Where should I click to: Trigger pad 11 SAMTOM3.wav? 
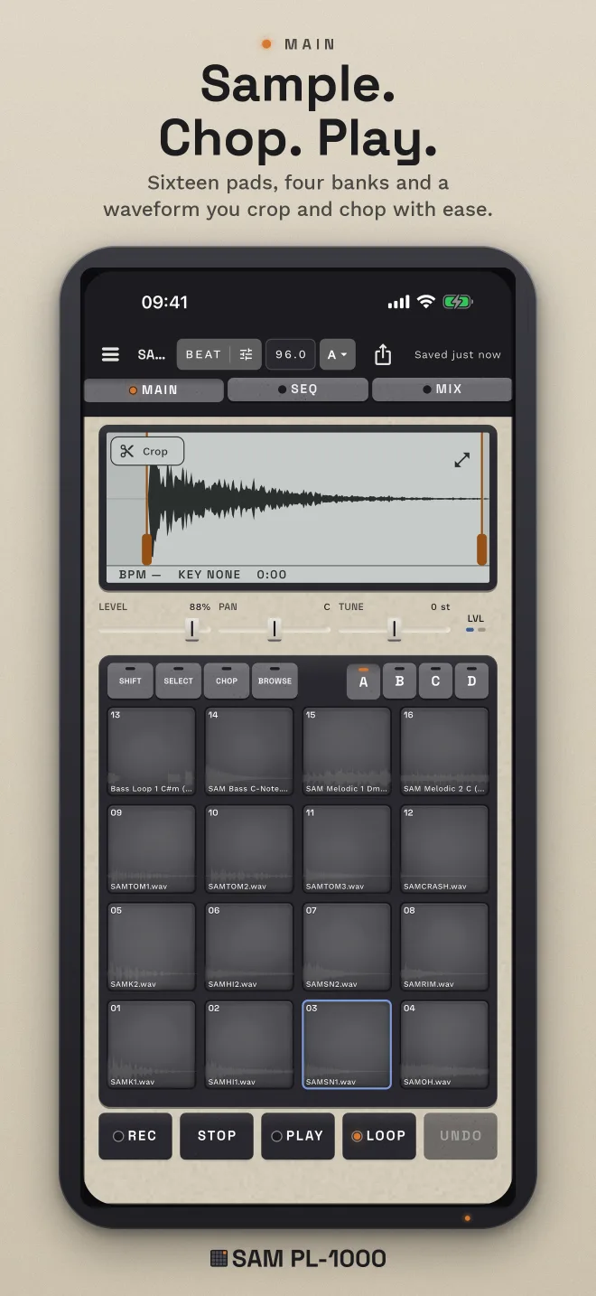[x=347, y=849]
